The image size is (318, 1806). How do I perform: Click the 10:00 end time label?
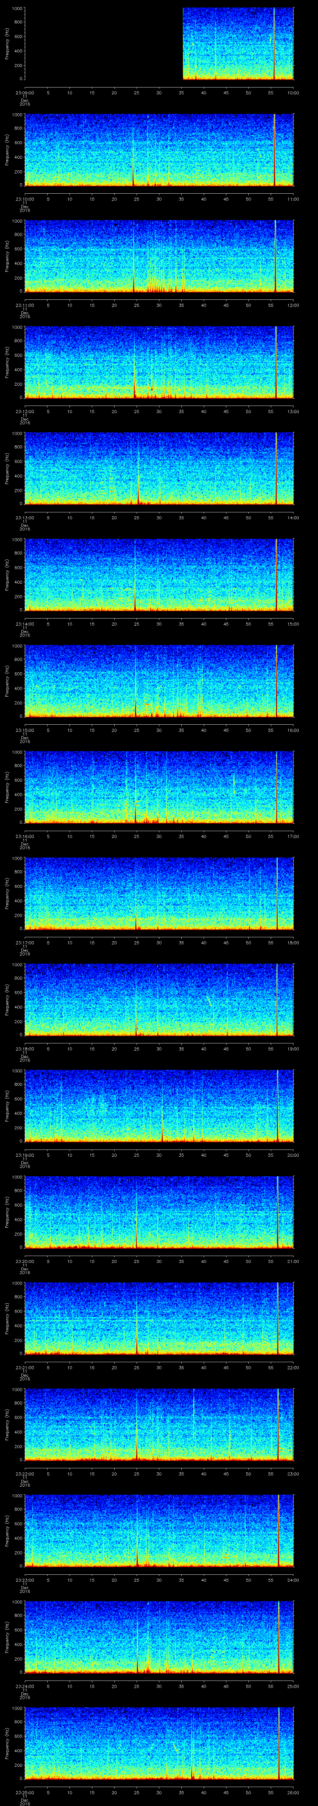coord(293,92)
